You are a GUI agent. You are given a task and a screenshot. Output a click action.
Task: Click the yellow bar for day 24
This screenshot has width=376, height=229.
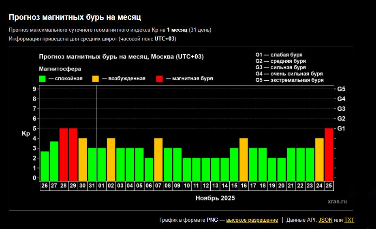tap(319, 159)
